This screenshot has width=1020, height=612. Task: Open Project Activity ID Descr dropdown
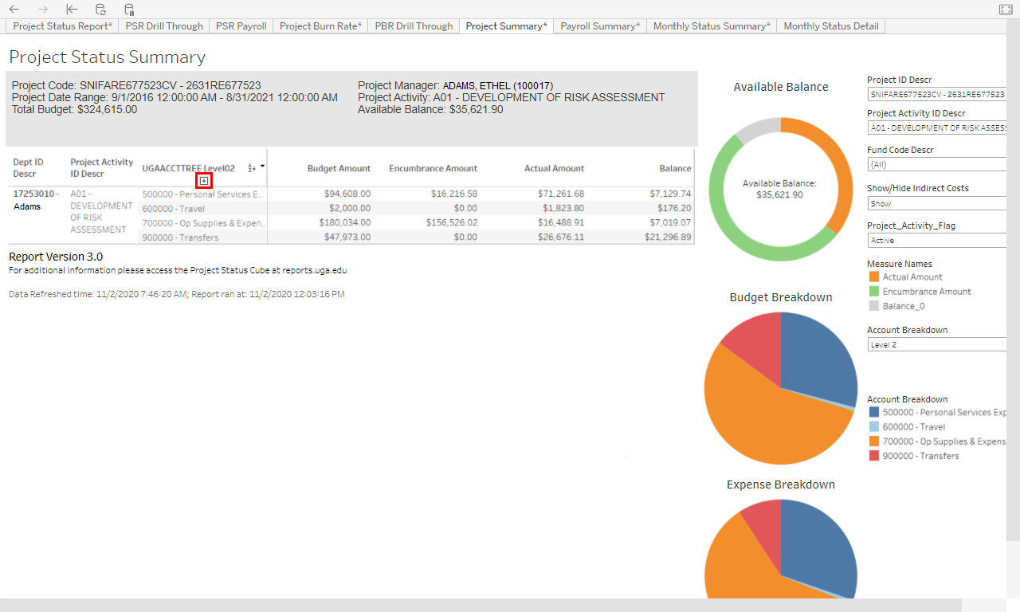(937, 127)
